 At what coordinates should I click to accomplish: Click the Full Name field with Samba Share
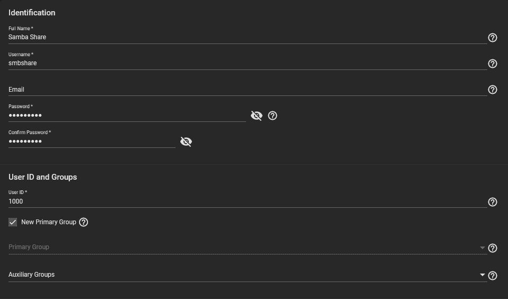[x=248, y=37]
